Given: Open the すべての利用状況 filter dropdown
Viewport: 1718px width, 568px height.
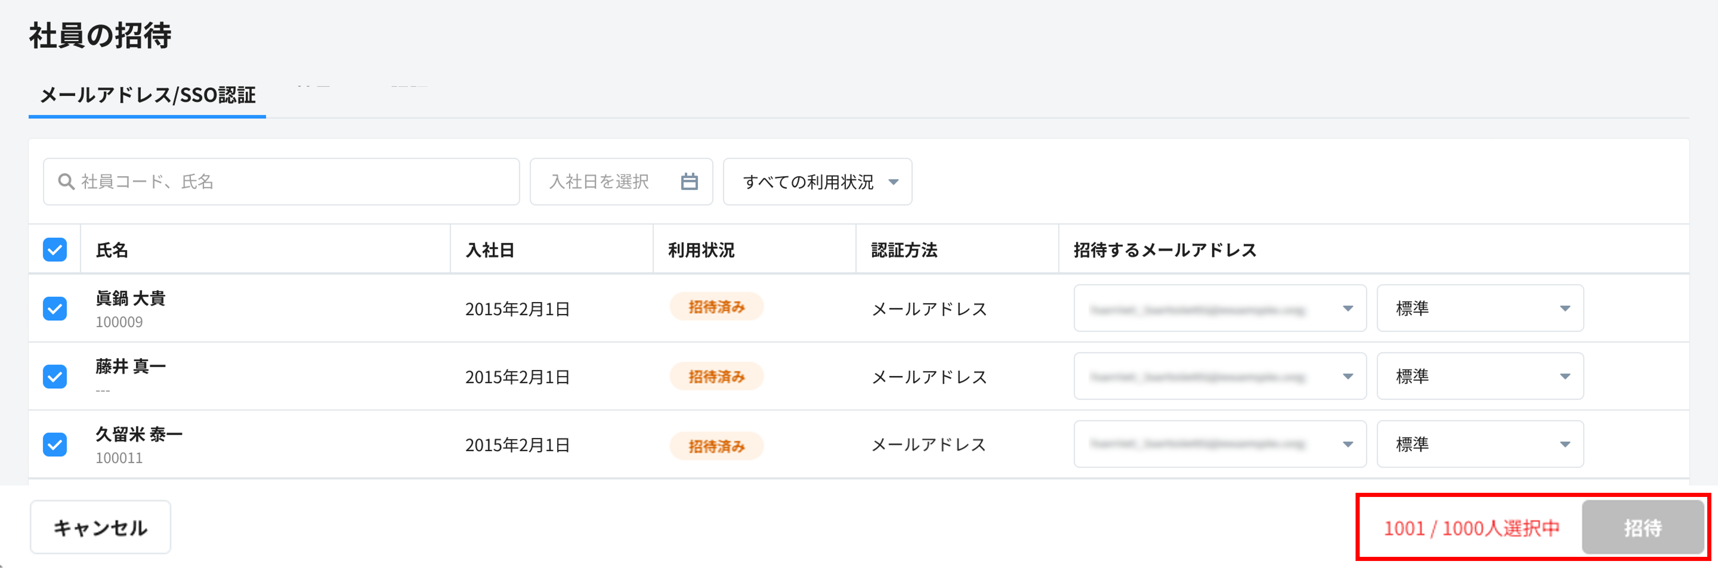Looking at the screenshot, I should (817, 181).
